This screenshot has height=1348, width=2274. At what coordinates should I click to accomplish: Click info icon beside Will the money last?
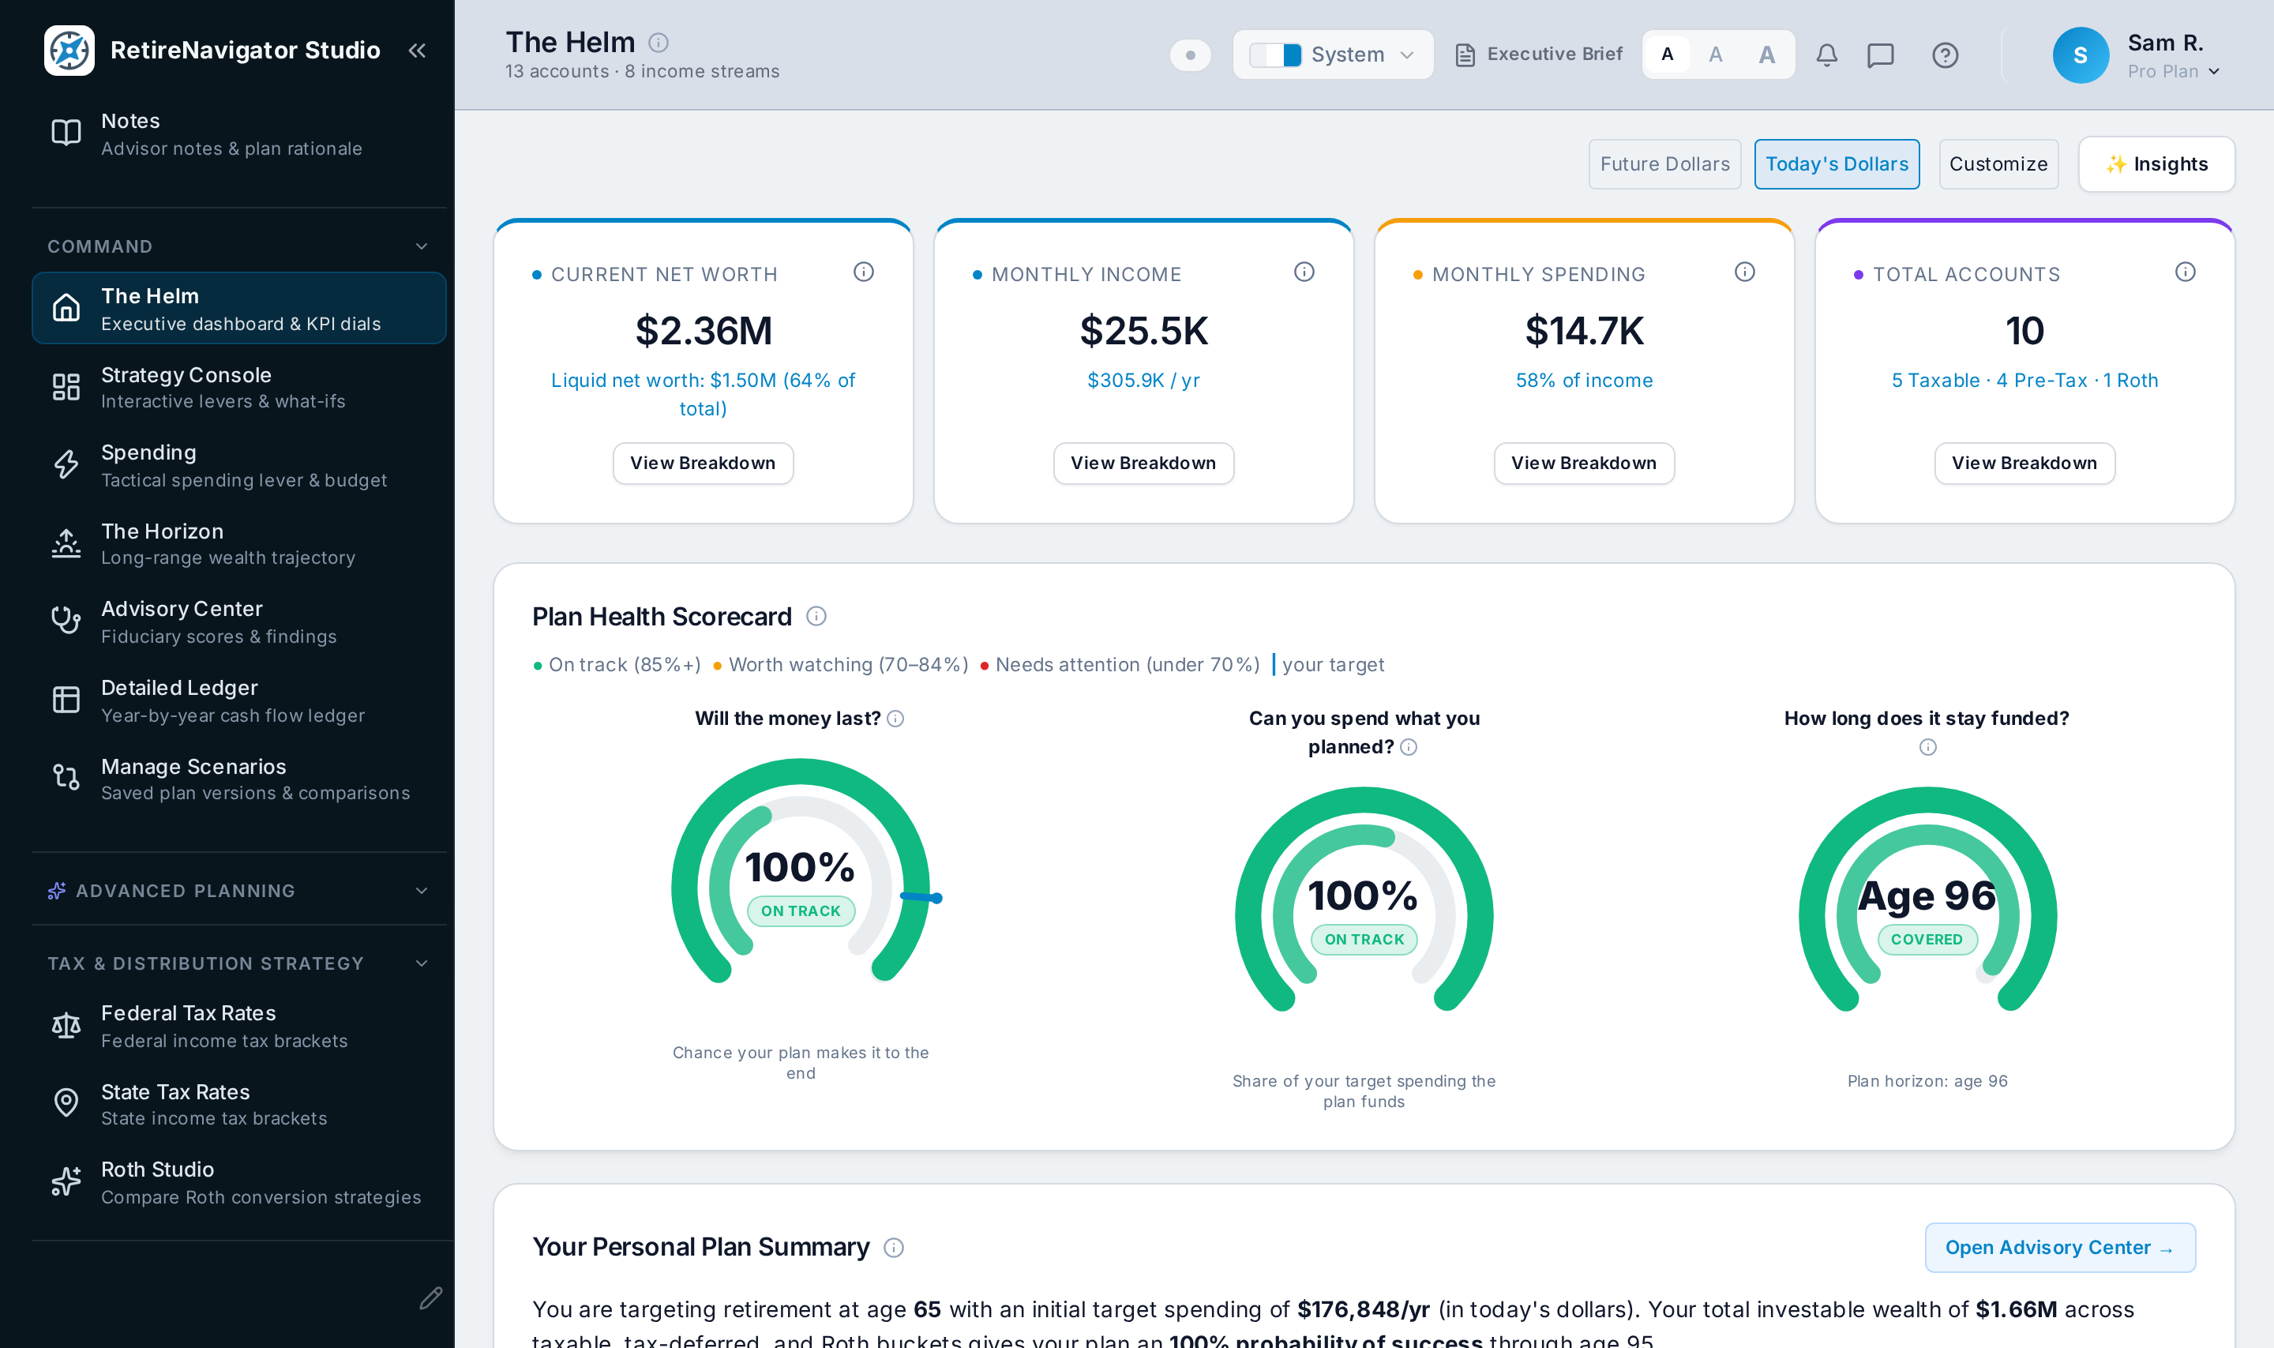(x=895, y=719)
